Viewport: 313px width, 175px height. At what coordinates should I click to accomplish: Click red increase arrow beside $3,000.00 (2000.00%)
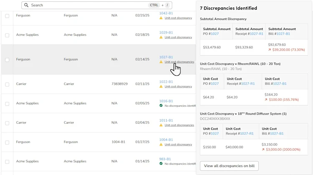pos(263,150)
